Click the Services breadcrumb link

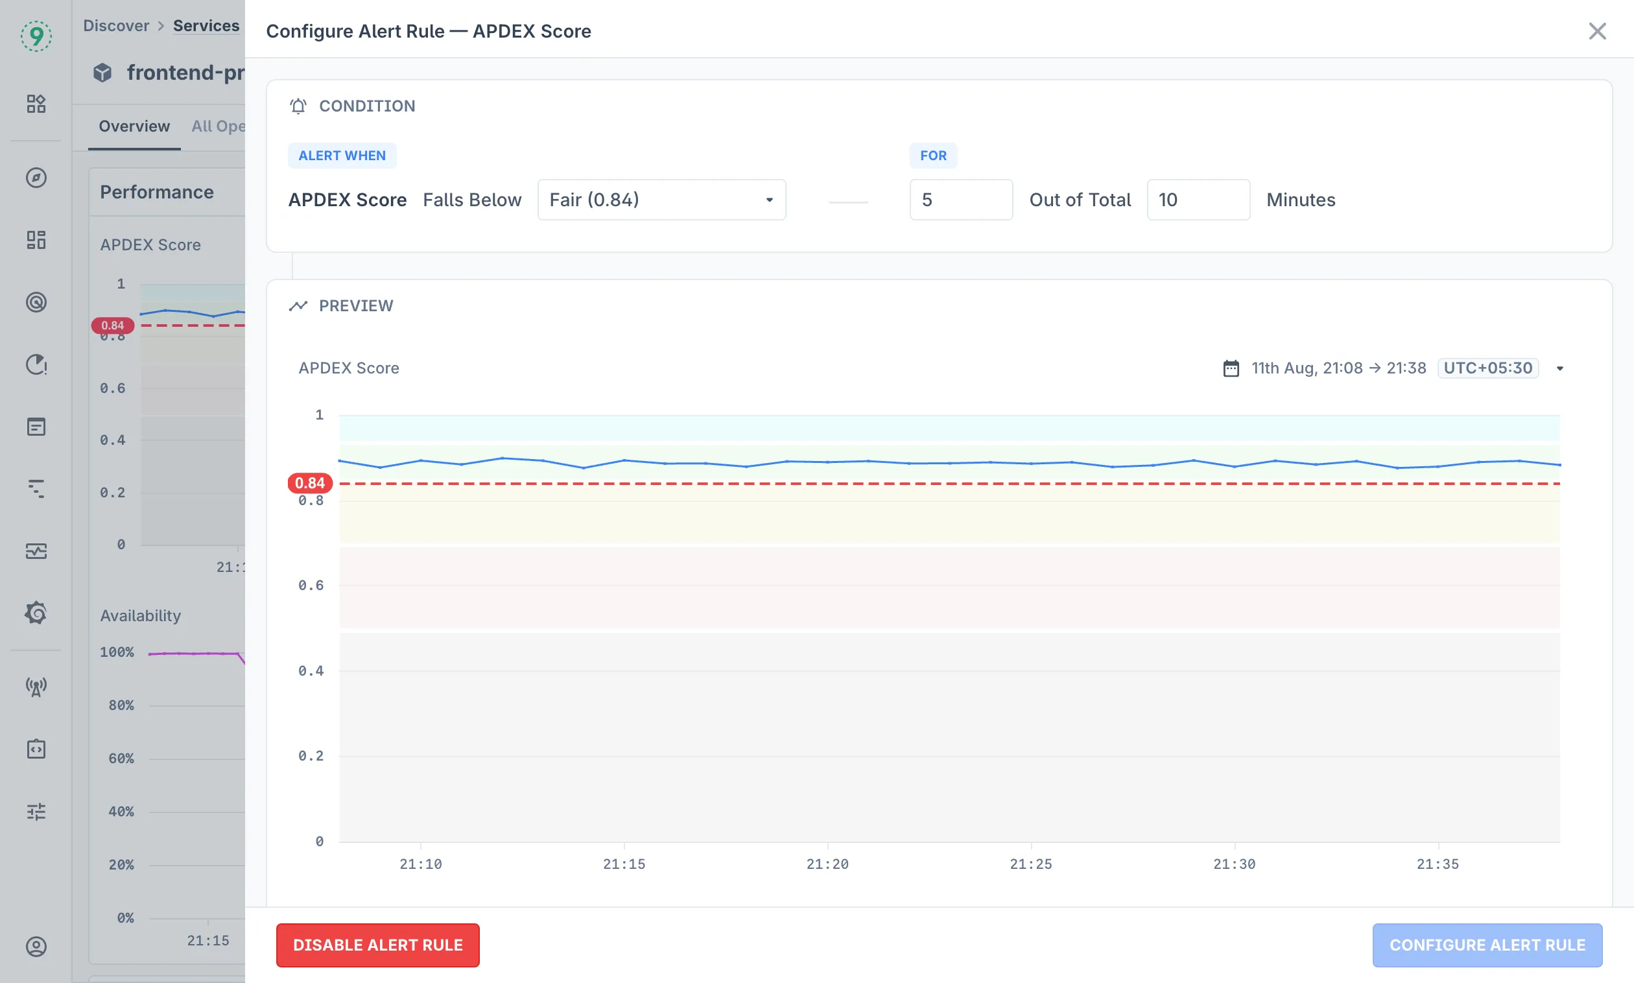(206, 26)
